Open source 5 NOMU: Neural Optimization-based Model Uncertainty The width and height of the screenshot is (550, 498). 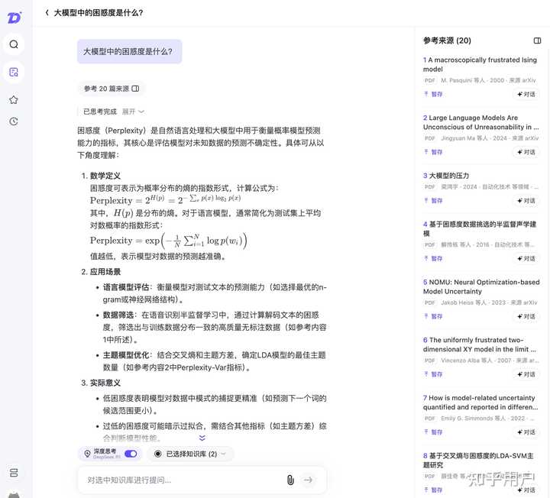481,286
